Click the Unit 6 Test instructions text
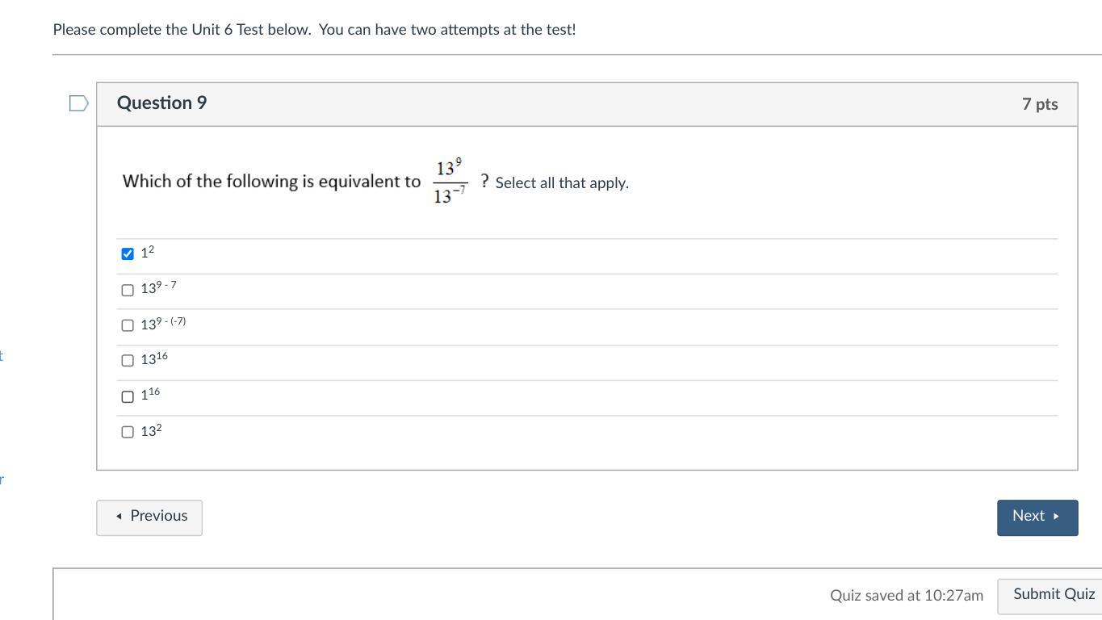 pos(314,30)
